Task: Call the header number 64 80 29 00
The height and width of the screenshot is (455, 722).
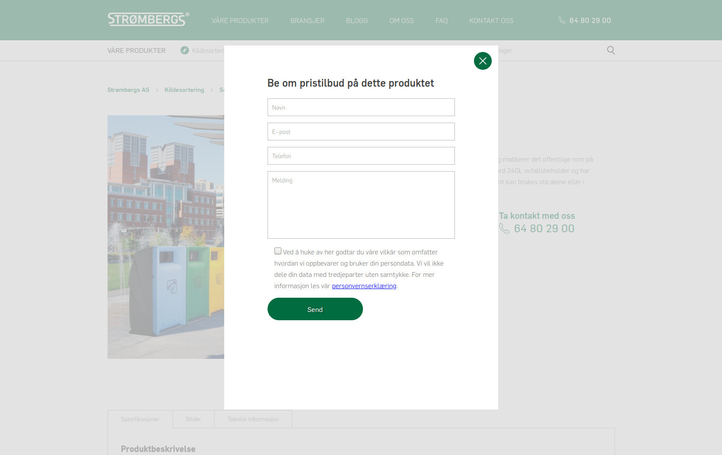Action: pos(590,20)
